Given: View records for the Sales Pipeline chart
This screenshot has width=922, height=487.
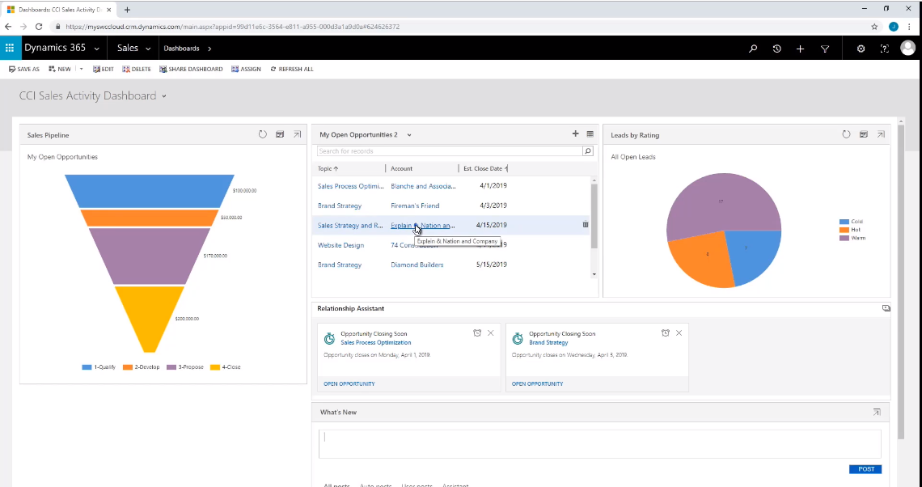Looking at the screenshot, I should [280, 134].
